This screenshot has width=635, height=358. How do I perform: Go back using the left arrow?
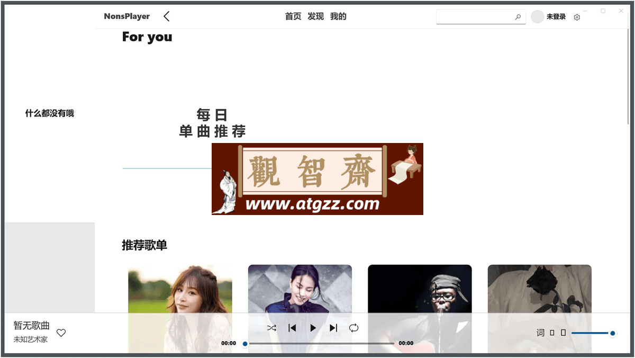click(x=167, y=16)
